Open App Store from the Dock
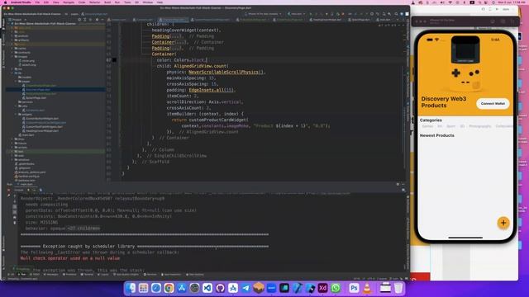Screen dimensions: 529x297 click(182, 288)
